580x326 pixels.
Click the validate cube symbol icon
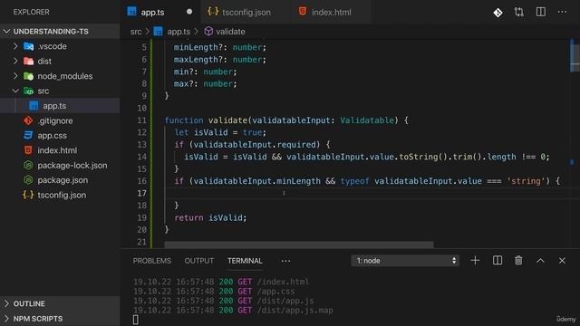pos(208,32)
